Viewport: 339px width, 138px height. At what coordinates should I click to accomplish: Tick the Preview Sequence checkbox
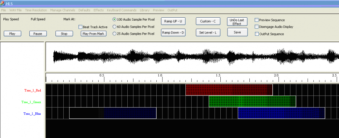click(x=257, y=20)
